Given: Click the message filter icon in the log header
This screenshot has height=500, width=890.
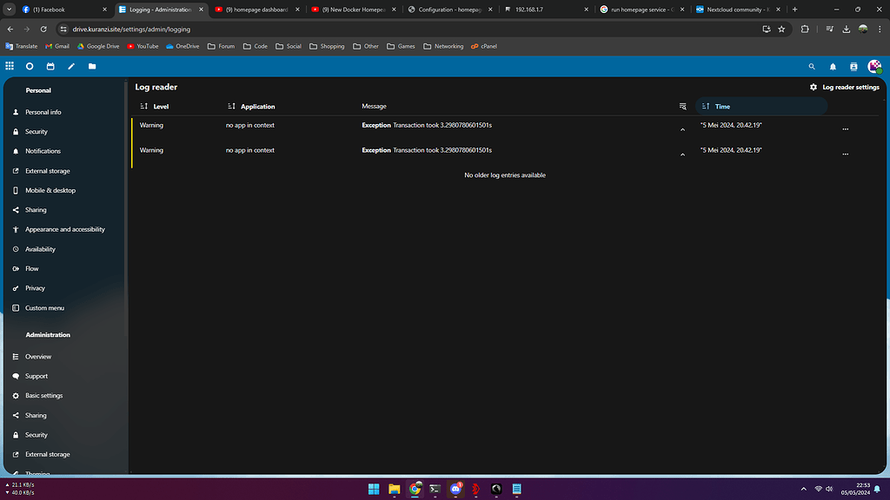Looking at the screenshot, I should [x=683, y=106].
